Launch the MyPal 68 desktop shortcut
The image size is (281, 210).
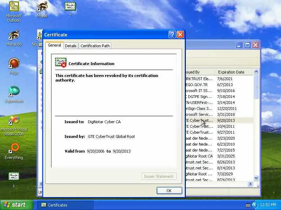pyautogui.click(x=14, y=38)
